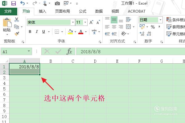Switch to the 公式 Formulas tab

tap(83, 11)
